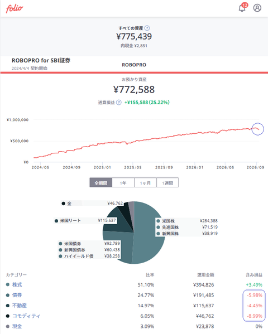Click the 運用金額 column header
Image resolution: width=268 pixels, height=334 pixels.
pyautogui.click(x=205, y=275)
